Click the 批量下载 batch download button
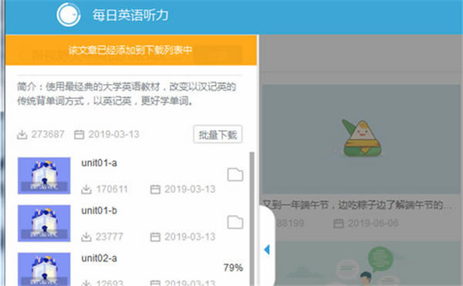Screen dimensions: 463x286 (218, 134)
